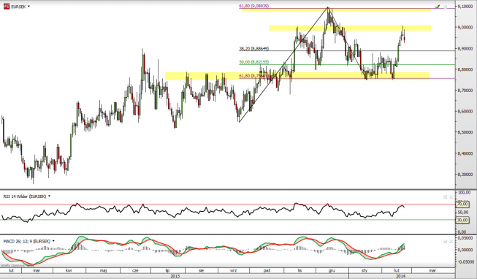Click the RSI 100,00 scale label

pyautogui.click(x=464, y=192)
